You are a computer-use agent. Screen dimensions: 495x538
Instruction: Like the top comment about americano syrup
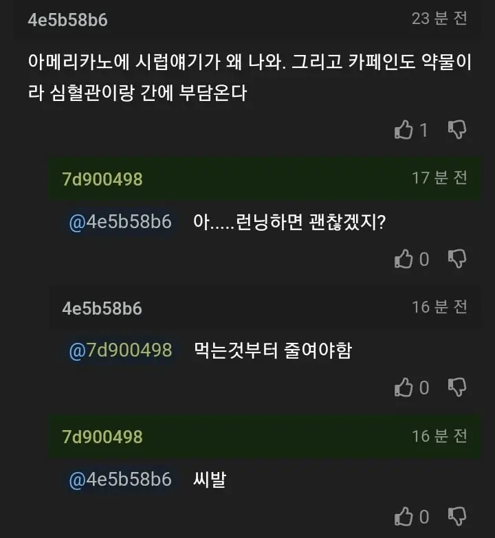(404, 130)
